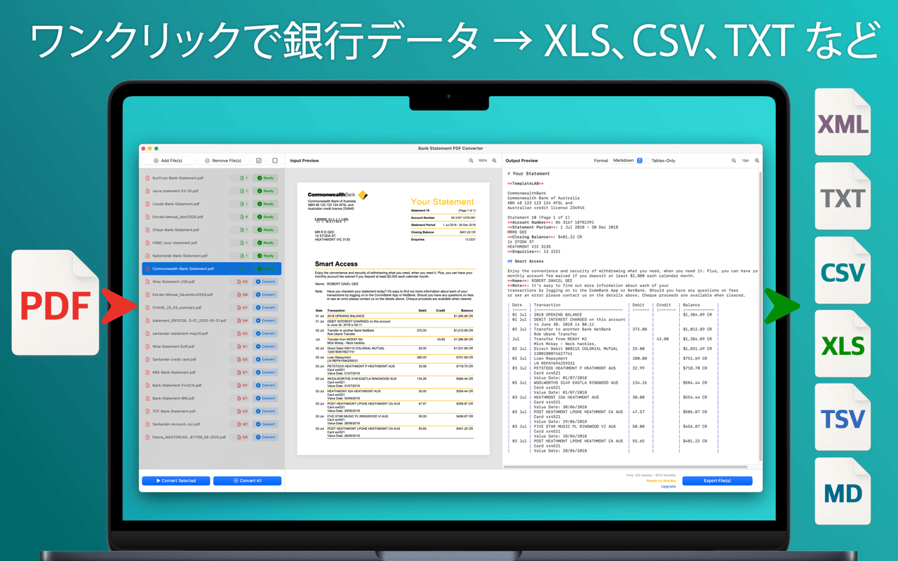
Task: Click the 12pt font size label
Action: tap(745, 161)
